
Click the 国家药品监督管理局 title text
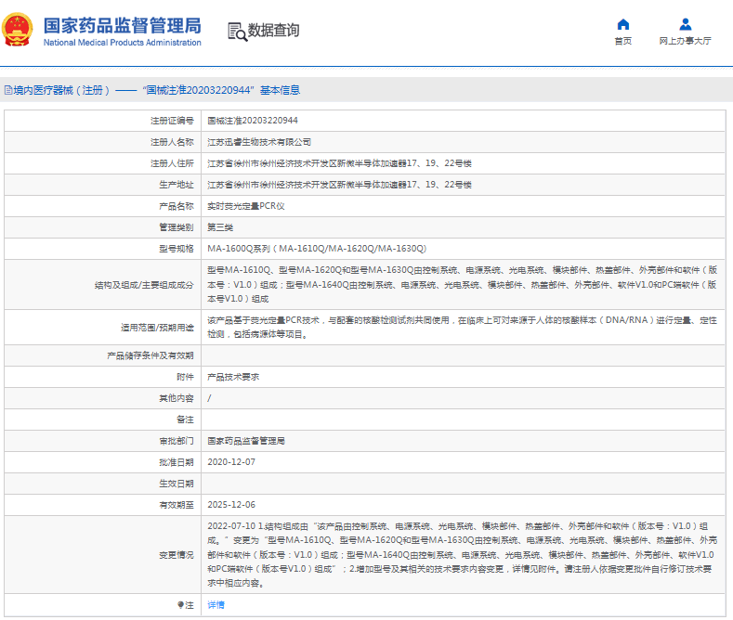[x=123, y=26]
